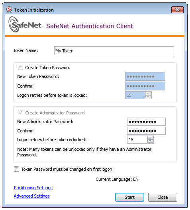This screenshot has height=210, width=190.
Task: Click the administrator logon retries value field
Action: tap(137, 140)
